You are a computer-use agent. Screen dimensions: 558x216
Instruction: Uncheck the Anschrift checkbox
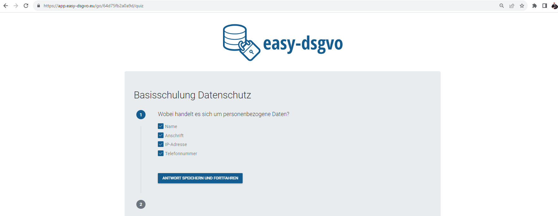tap(161, 135)
